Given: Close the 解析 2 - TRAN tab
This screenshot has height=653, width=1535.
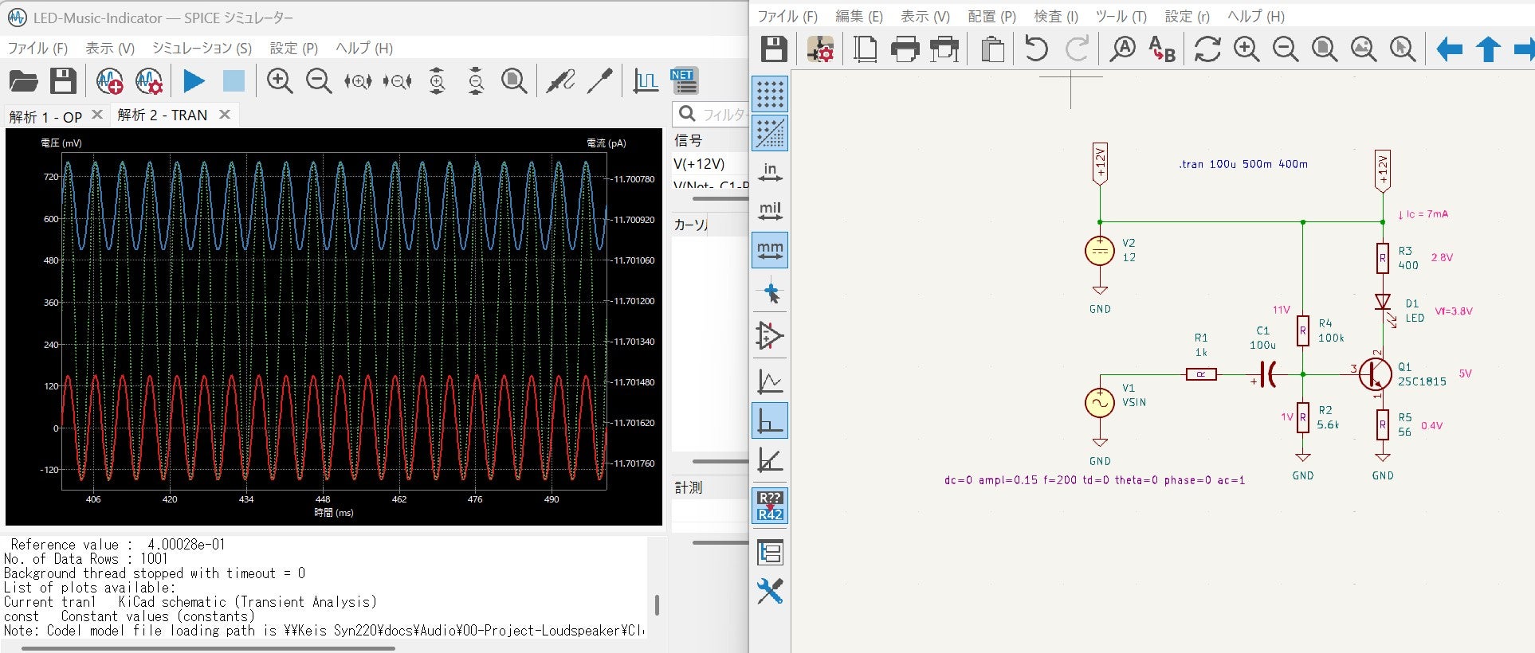Looking at the screenshot, I should pos(225,115).
